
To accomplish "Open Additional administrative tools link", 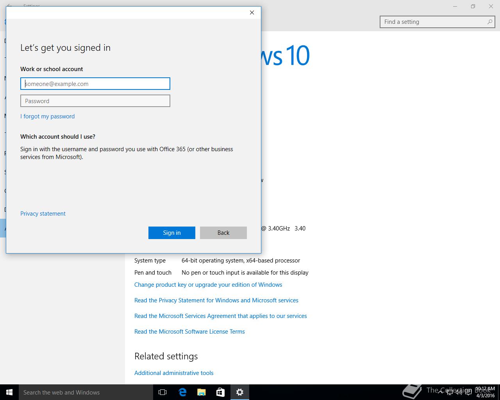I will [174, 373].
